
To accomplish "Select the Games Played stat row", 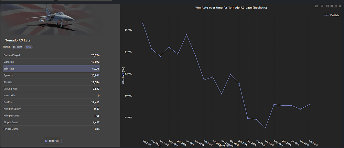I will (x=52, y=55).
